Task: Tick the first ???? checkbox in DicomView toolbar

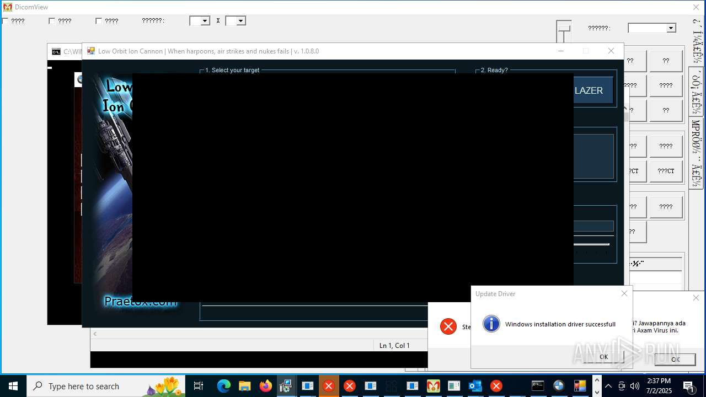Action: click(x=5, y=21)
